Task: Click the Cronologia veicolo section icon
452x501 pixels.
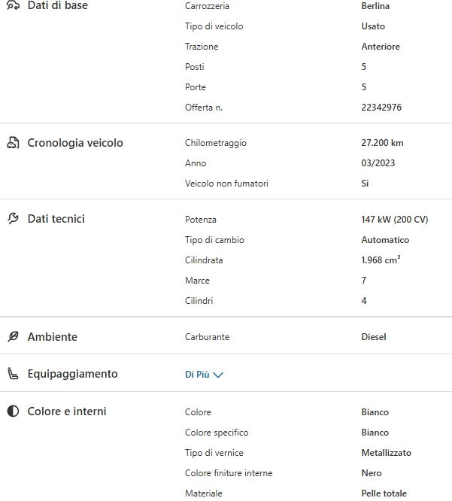Action: click(13, 143)
